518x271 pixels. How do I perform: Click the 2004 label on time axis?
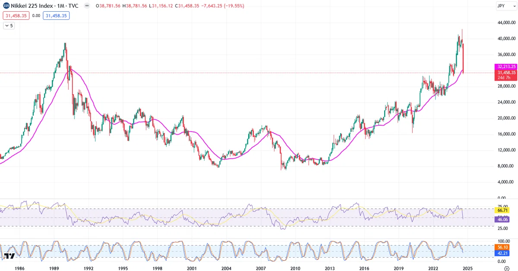coord(226,268)
